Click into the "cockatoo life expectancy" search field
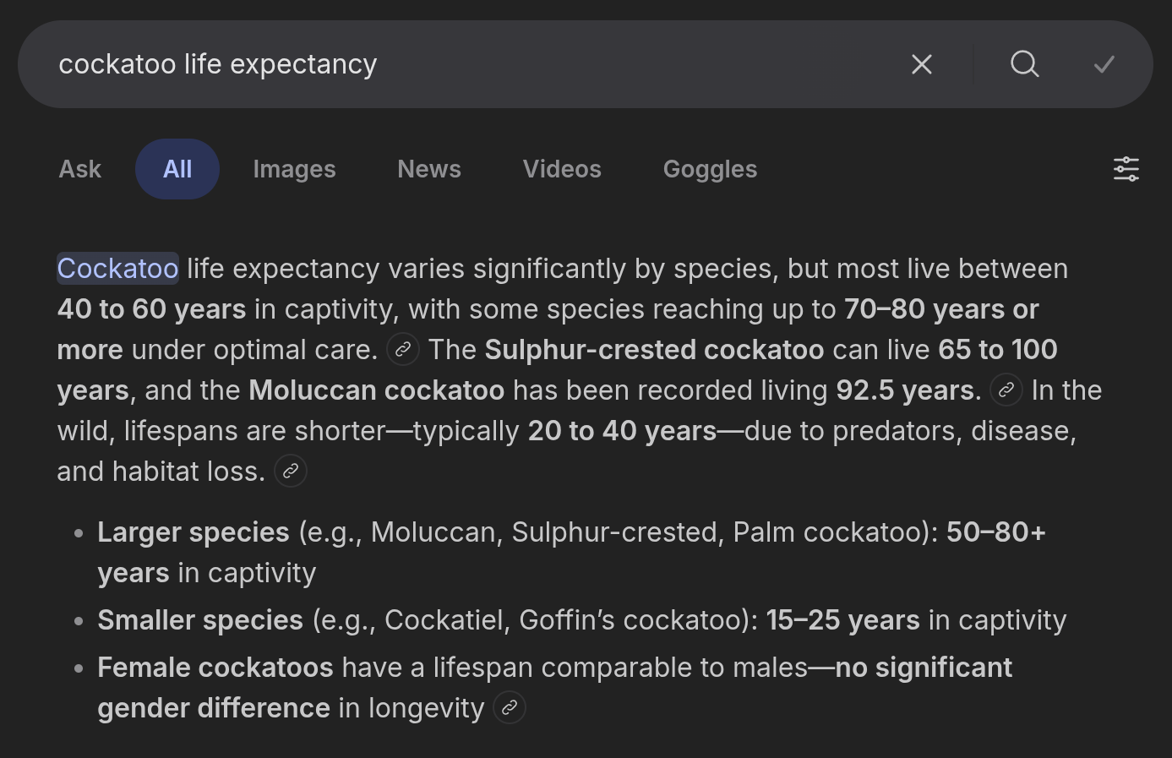Viewport: 1172px width, 758px height. click(x=422, y=64)
